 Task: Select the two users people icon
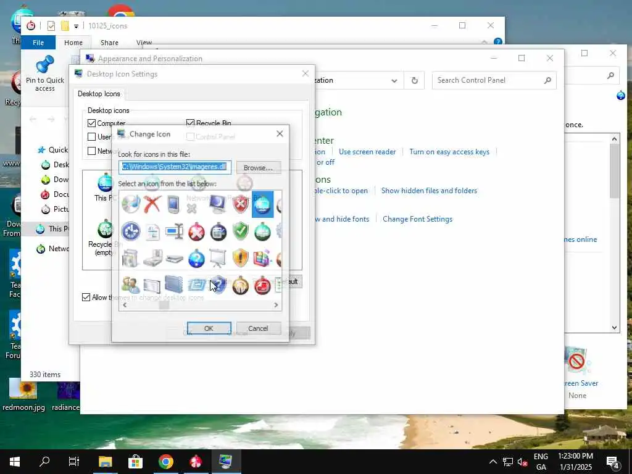click(131, 285)
